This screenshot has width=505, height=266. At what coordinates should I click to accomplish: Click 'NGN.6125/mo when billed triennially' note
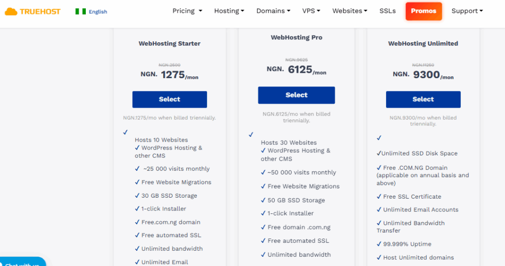tap(296, 117)
